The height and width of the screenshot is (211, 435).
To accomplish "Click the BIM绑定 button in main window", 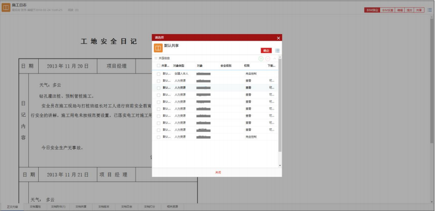I will tap(372, 10).
